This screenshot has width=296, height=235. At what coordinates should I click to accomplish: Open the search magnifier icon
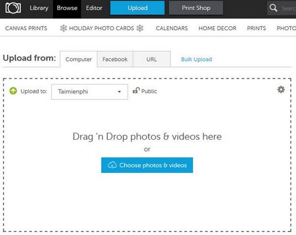274,8
